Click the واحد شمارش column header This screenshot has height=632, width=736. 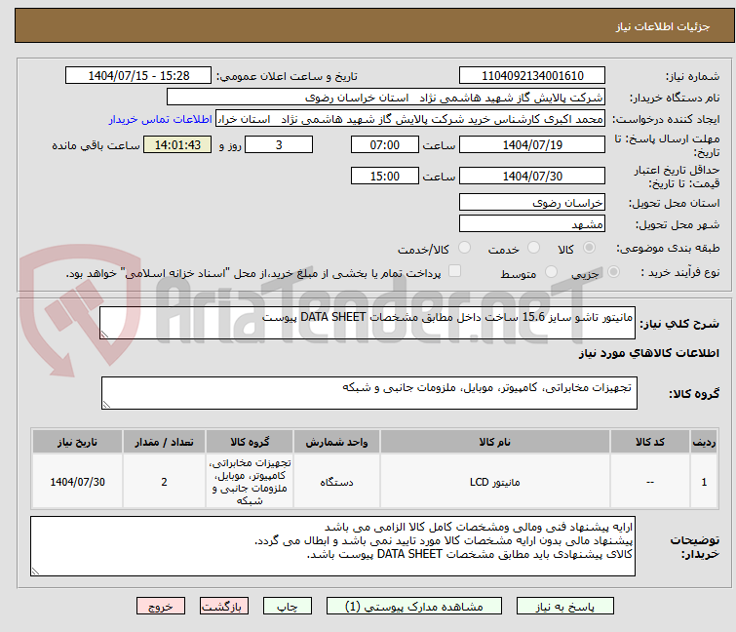pyautogui.click(x=336, y=442)
